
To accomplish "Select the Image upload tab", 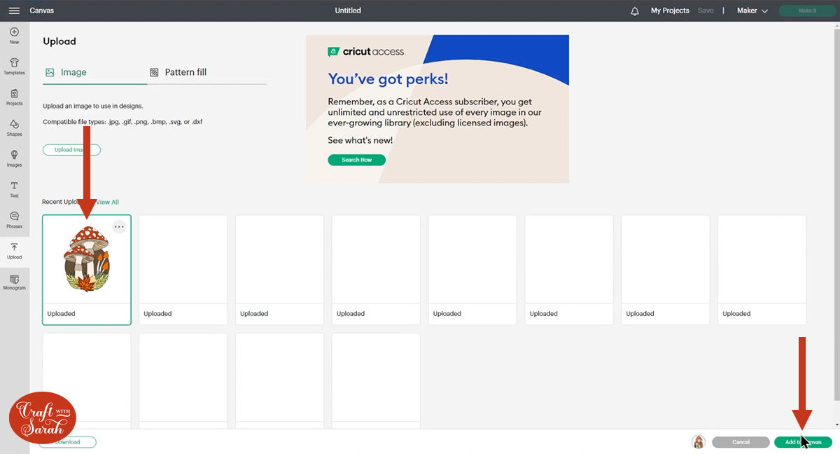I will click(69, 71).
